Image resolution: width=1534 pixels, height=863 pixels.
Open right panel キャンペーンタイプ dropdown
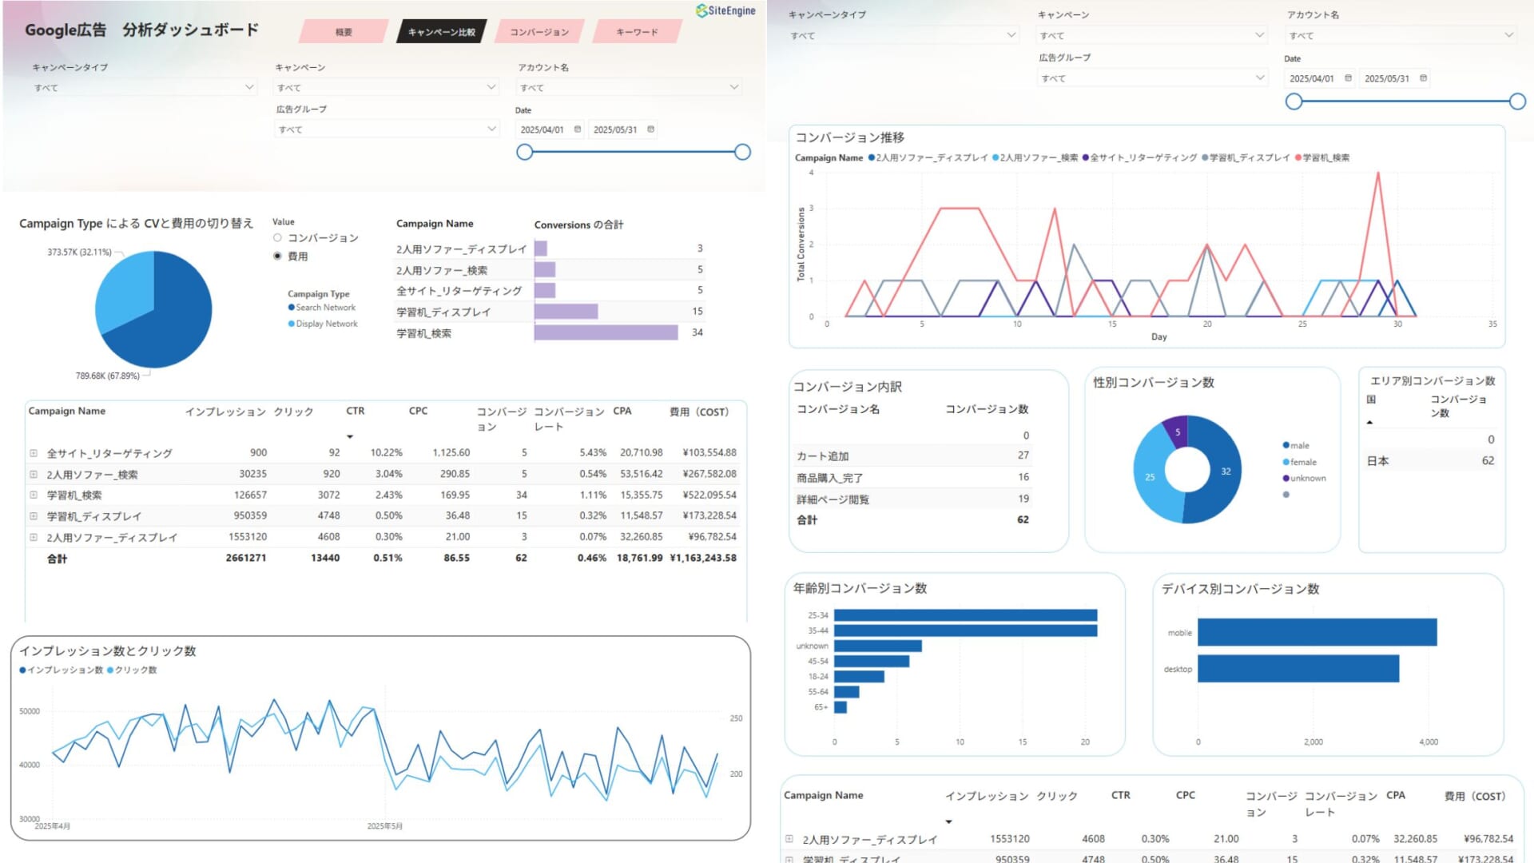[903, 35]
